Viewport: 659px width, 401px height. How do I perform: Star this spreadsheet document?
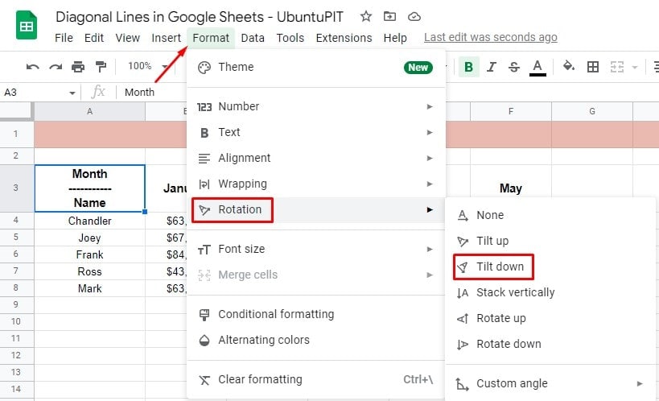(365, 16)
